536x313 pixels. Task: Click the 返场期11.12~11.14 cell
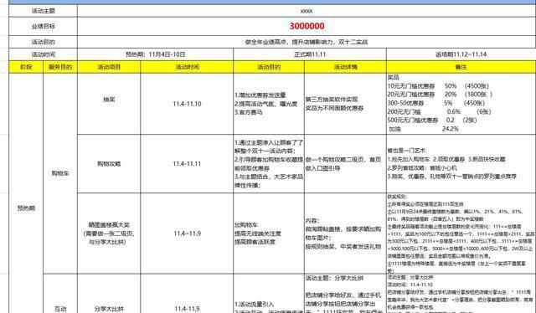tap(461, 54)
